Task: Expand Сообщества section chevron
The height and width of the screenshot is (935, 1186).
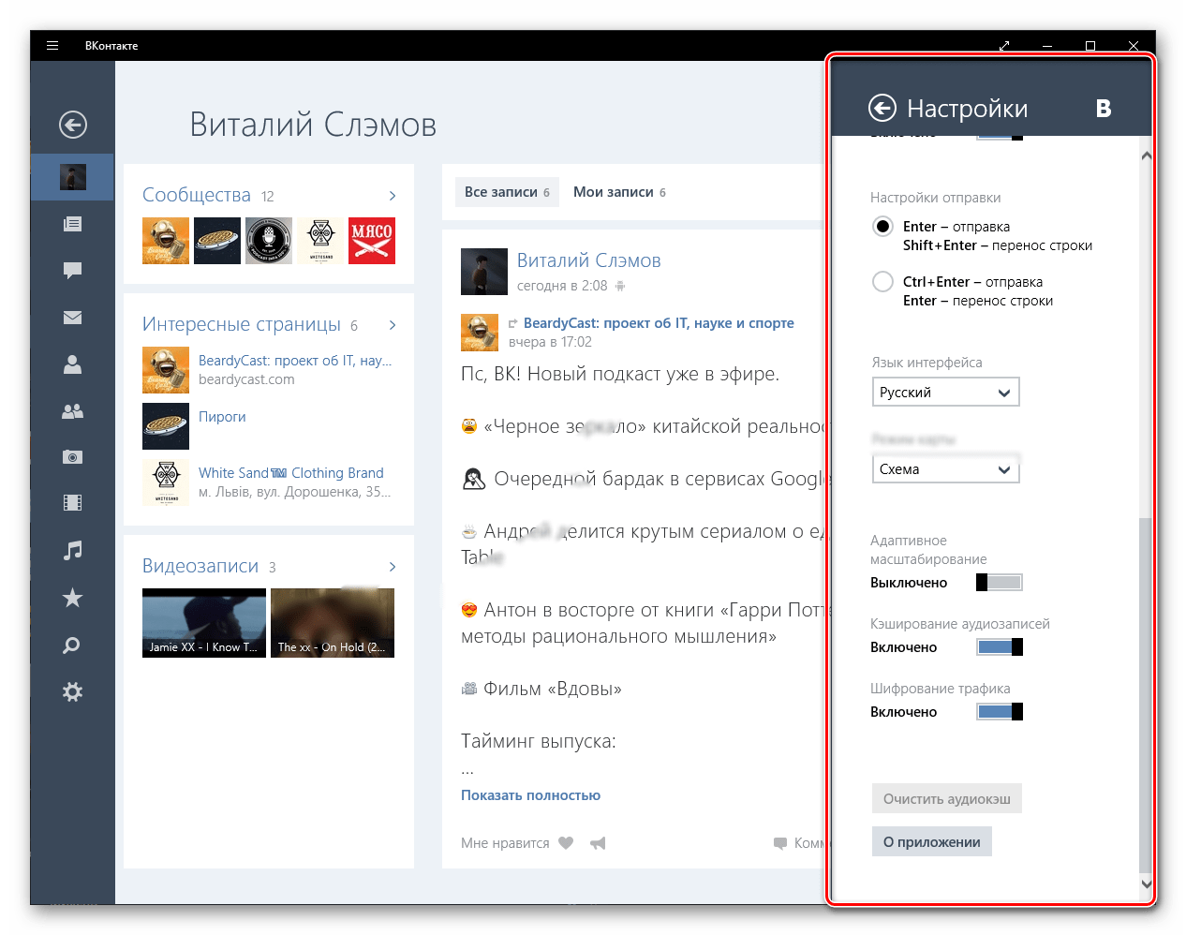Action: point(393,196)
